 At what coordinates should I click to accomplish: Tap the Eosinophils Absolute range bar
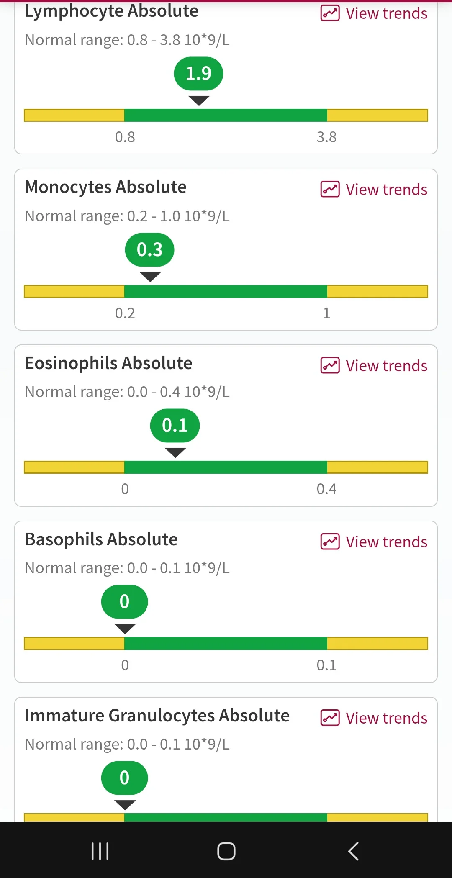pos(226,467)
